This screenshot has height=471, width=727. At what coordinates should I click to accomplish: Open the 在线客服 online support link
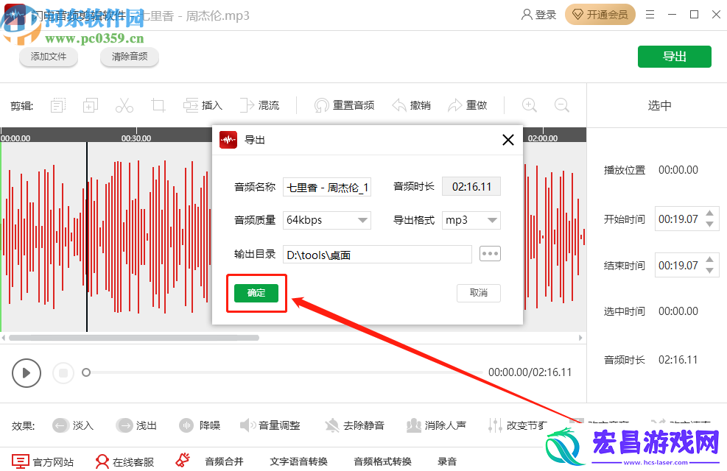(124, 461)
